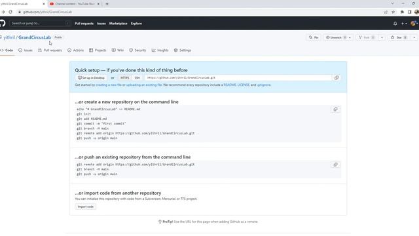Click Set up in Desktop button
The height and width of the screenshot is (236, 419).
pyautogui.click(x=91, y=78)
